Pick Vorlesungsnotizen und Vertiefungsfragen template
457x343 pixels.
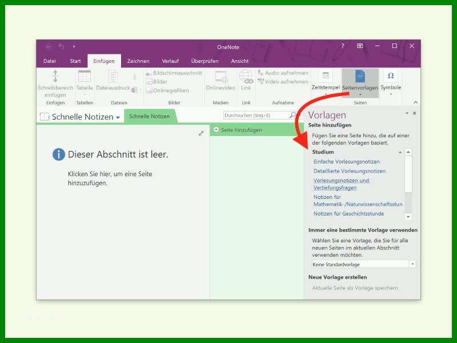pos(341,184)
